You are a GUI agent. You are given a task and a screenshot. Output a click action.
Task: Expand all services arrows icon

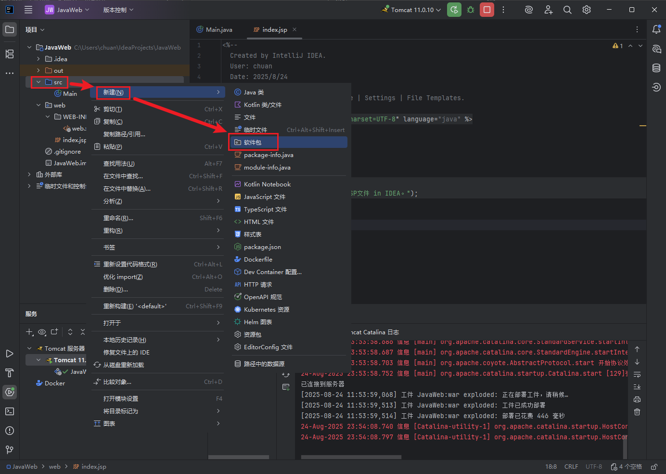(x=70, y=332)
